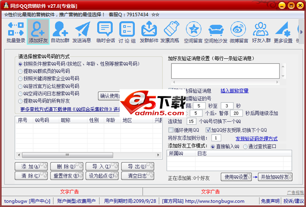Toggle 加QQ好友受限,切换下个QQ checkbox

236,130
